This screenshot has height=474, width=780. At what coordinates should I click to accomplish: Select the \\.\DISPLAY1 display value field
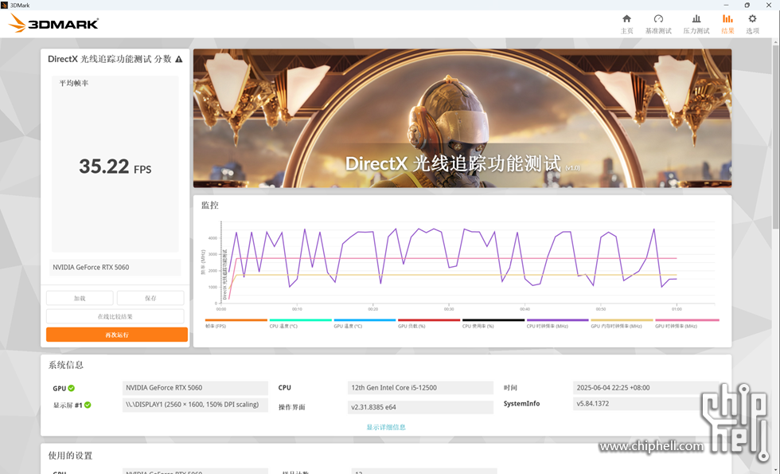[195, 405]
